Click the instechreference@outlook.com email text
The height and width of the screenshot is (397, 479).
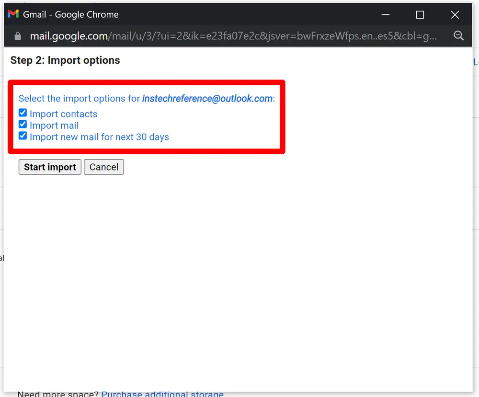207,99
